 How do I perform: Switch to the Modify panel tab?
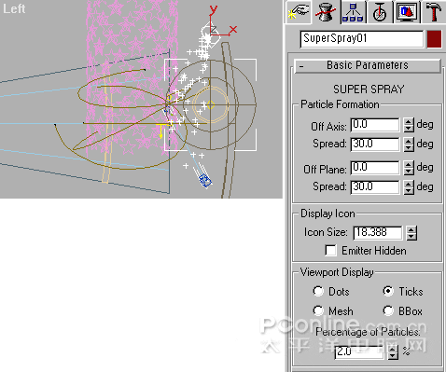point(326,12)
